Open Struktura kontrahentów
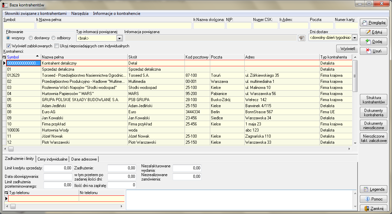392x214 pixels. tap(373, 100)
